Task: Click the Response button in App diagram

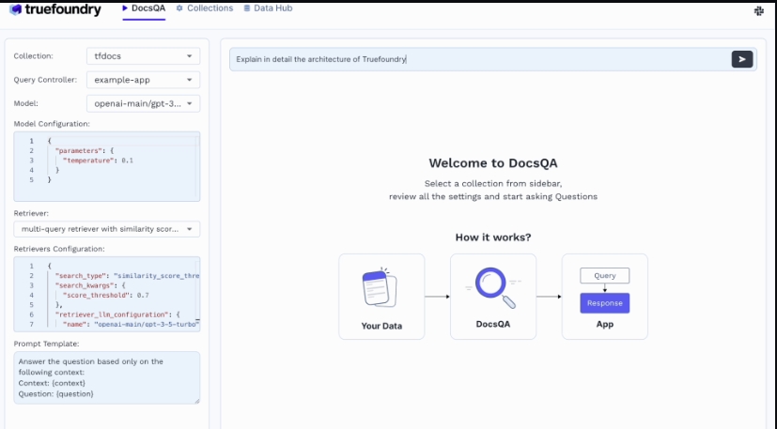Action: tap(604, 303)
